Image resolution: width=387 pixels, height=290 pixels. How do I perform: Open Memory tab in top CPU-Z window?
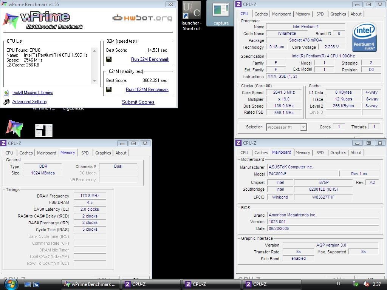303,14
